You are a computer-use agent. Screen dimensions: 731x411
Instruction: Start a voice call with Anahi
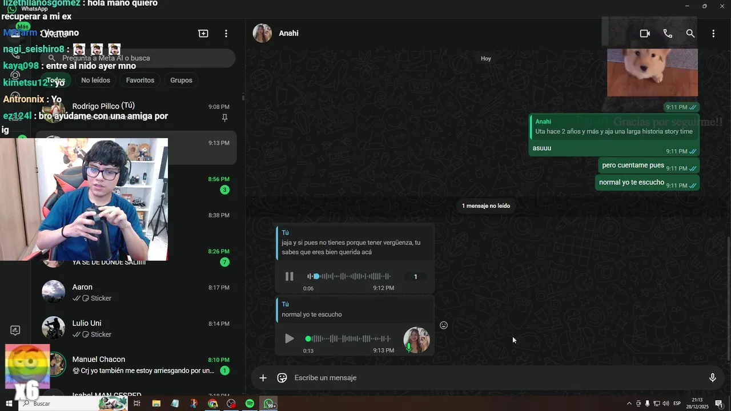tap(668, 34)
